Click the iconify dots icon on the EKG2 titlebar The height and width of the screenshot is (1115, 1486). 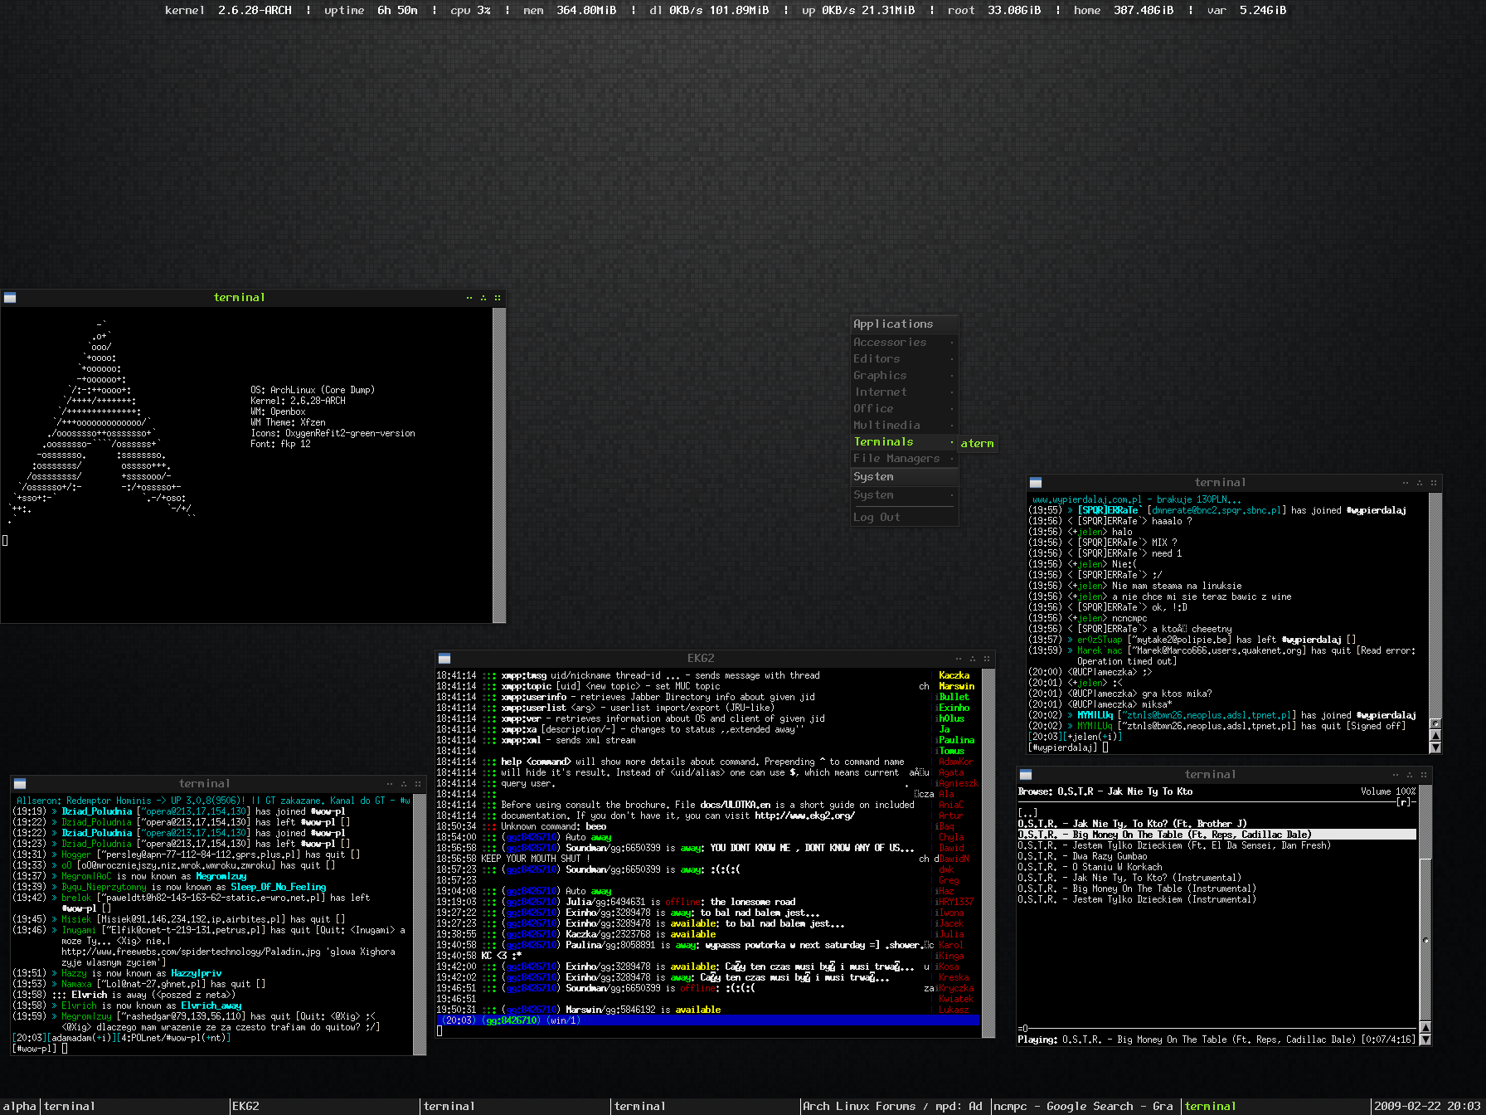959,659
